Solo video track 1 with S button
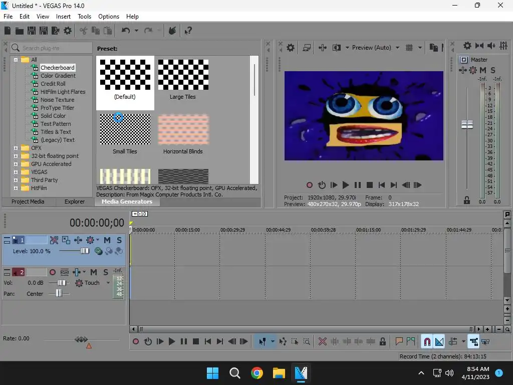Screen dimensions: 513x385 [119, 240]
